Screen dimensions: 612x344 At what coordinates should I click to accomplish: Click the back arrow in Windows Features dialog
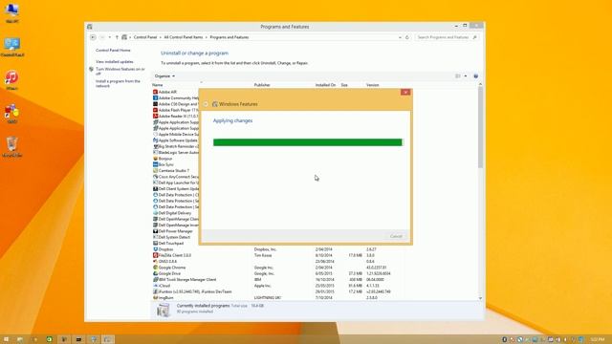[206, 104]
